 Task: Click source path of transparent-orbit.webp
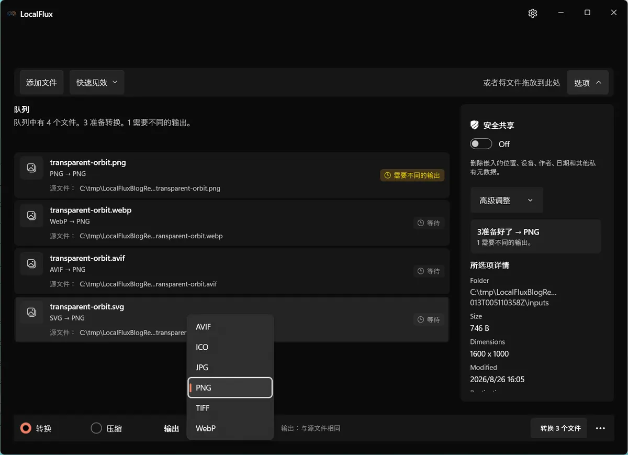click(151, 236)
